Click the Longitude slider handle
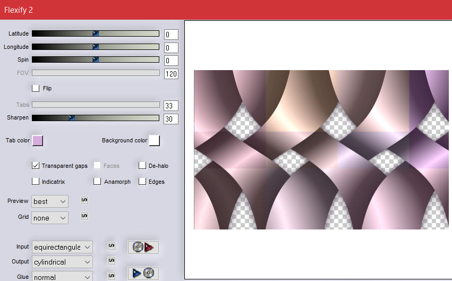The image size is (452, 281). click(96, 47)
